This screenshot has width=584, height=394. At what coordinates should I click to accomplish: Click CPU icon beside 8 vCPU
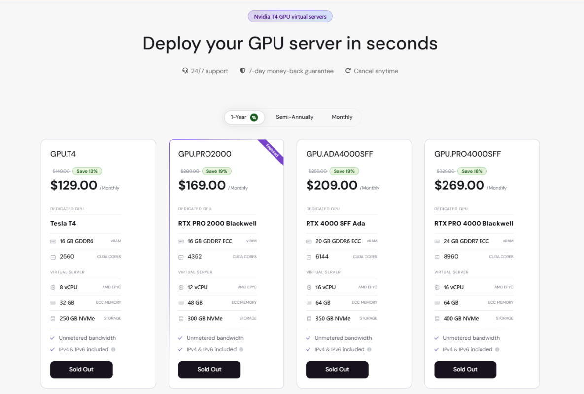tap(53, 287)
